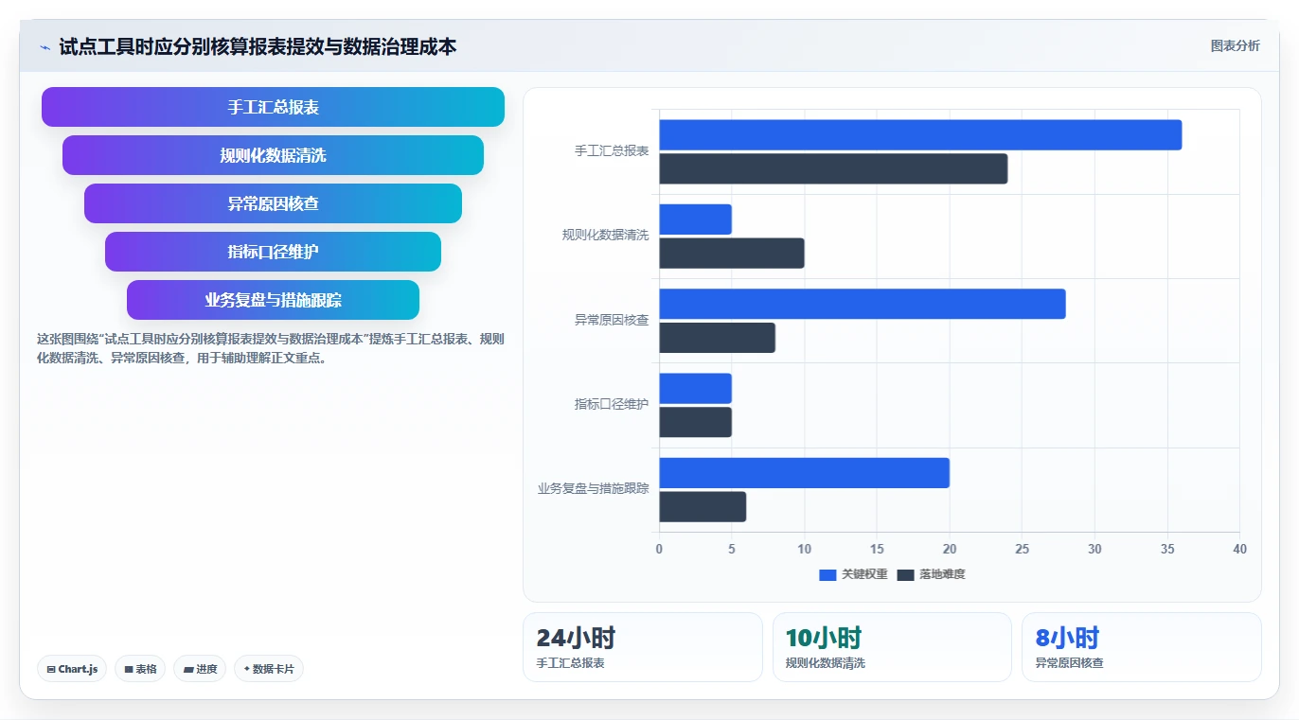Toggle the 落地难度 legend item
Screen dimensions: 1299x720
[x=931, y=574]
